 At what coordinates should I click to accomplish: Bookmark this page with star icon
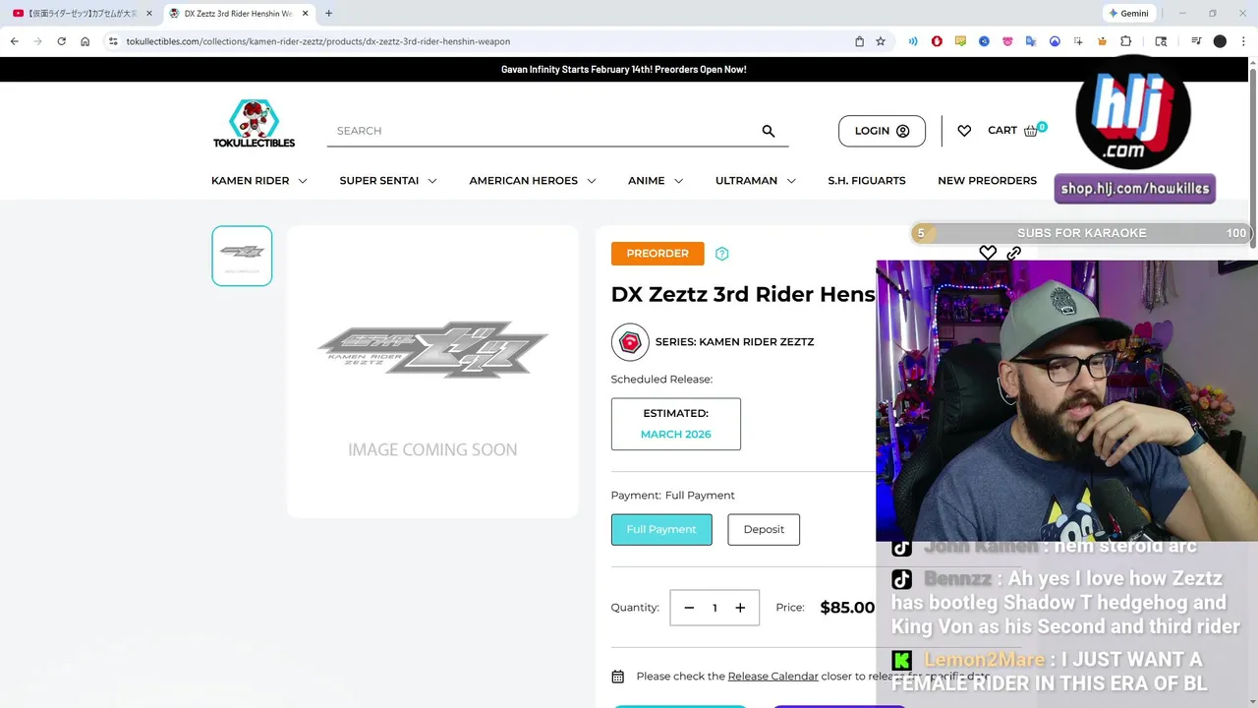coord(881,41)
